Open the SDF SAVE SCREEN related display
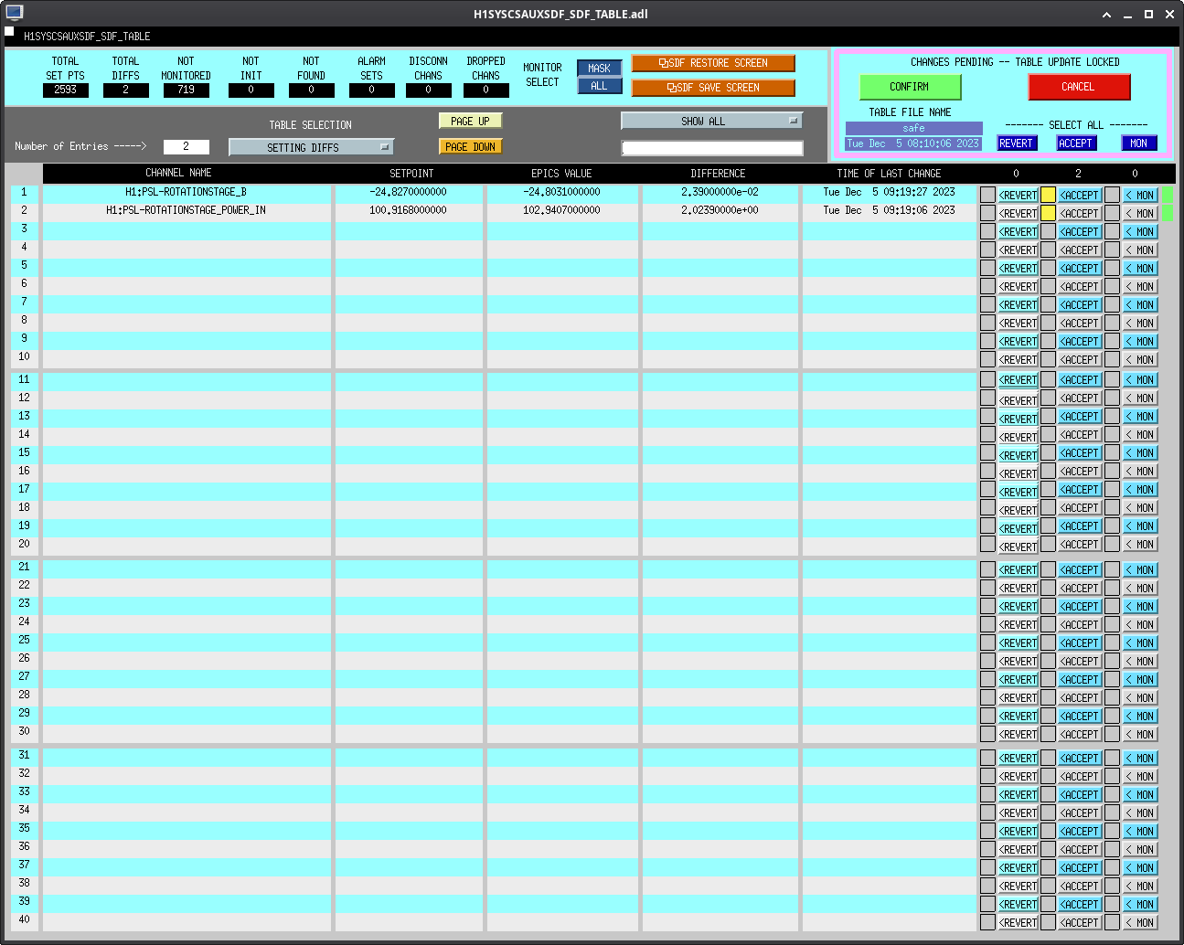The width and height of the screenshot is (1184, 945). (713, 88)
